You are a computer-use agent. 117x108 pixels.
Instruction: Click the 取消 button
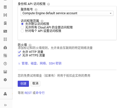pos(35,83)
